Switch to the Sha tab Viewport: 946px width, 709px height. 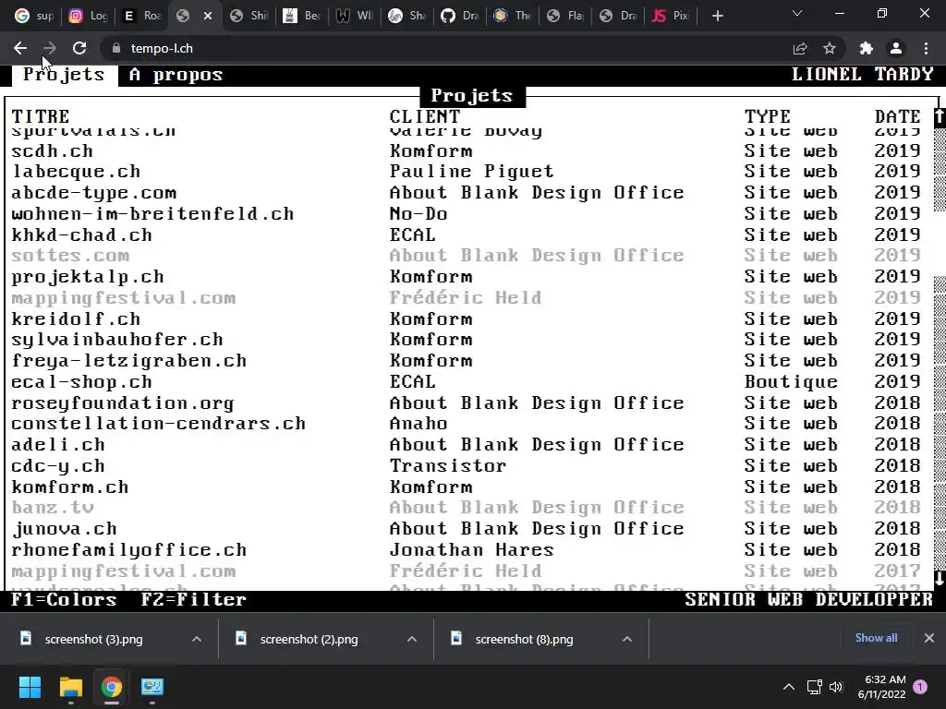click(406, 16)
